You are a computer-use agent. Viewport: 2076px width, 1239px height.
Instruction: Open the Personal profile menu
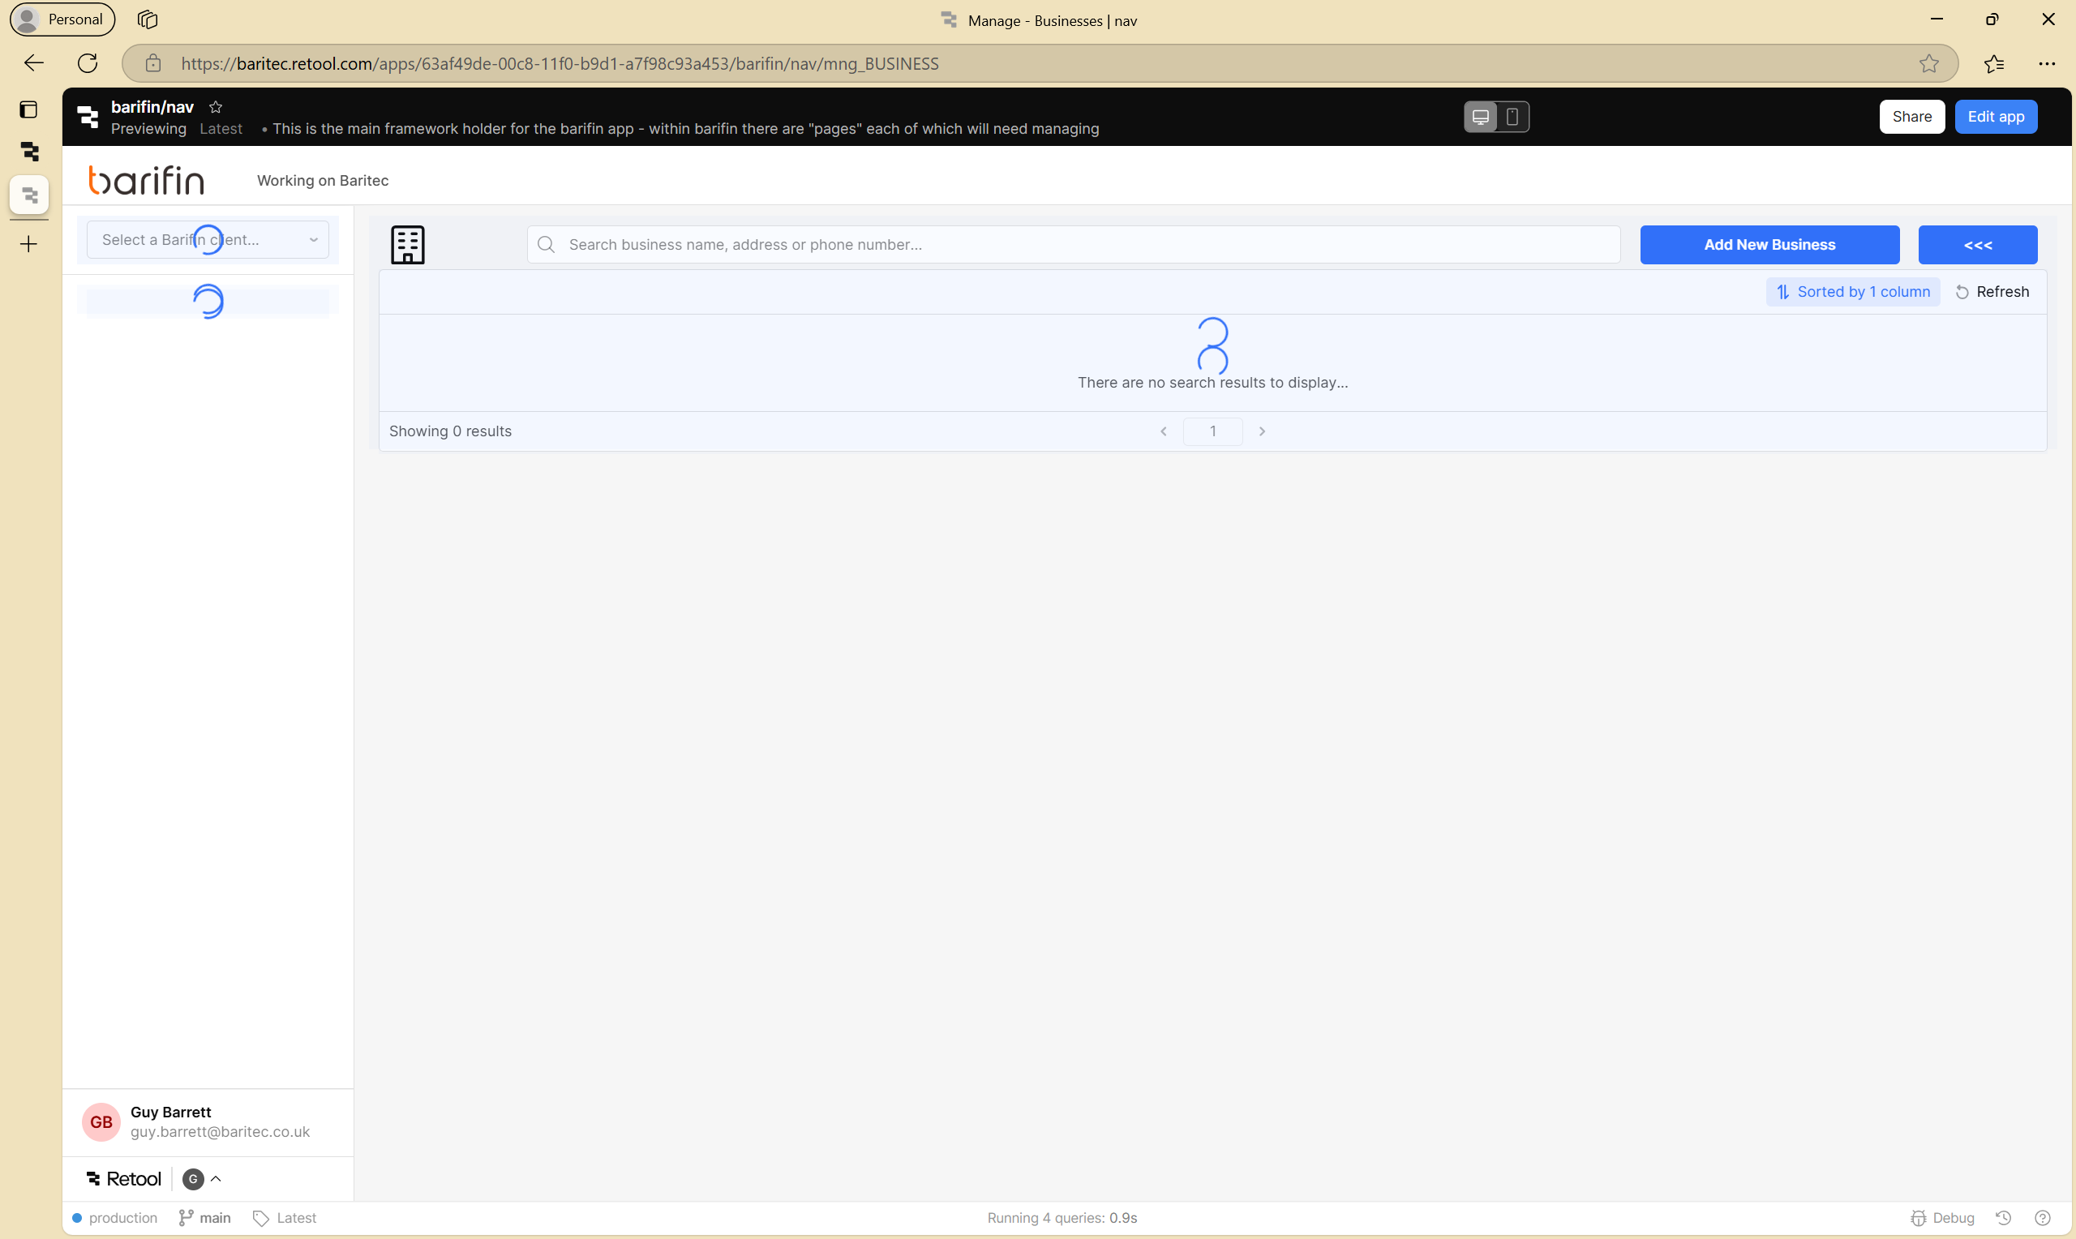click(62, 19)
